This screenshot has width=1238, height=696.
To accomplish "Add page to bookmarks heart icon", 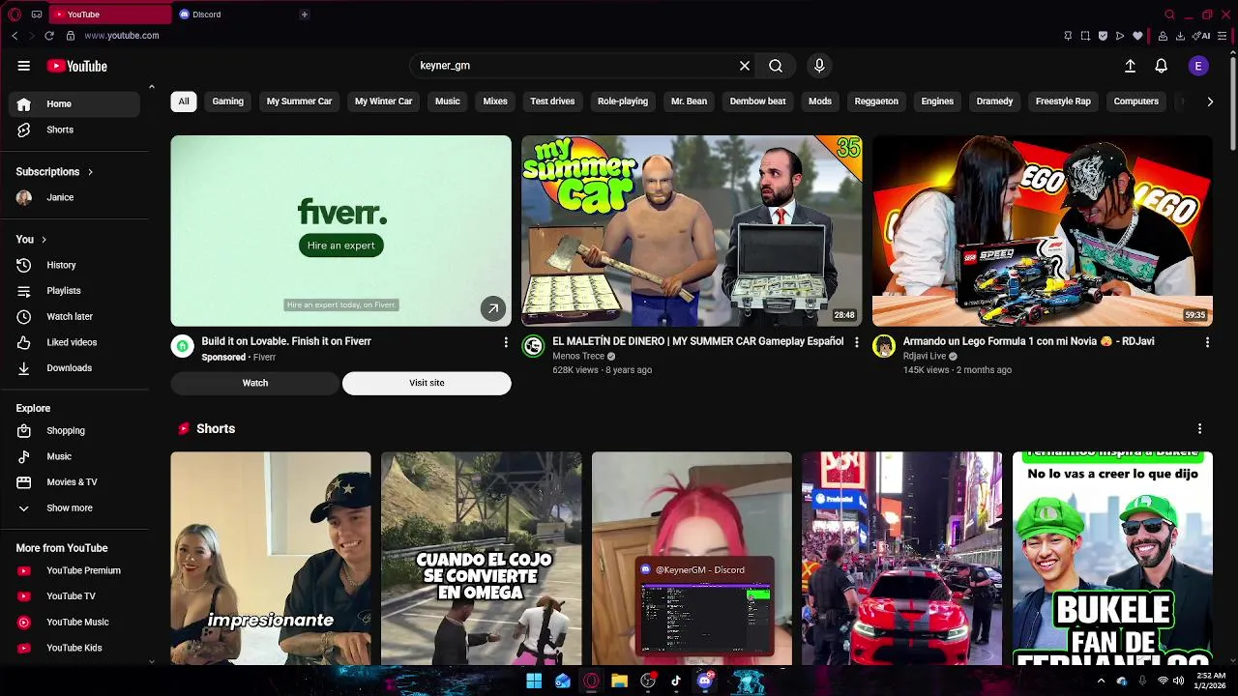I will (1137, 36).
